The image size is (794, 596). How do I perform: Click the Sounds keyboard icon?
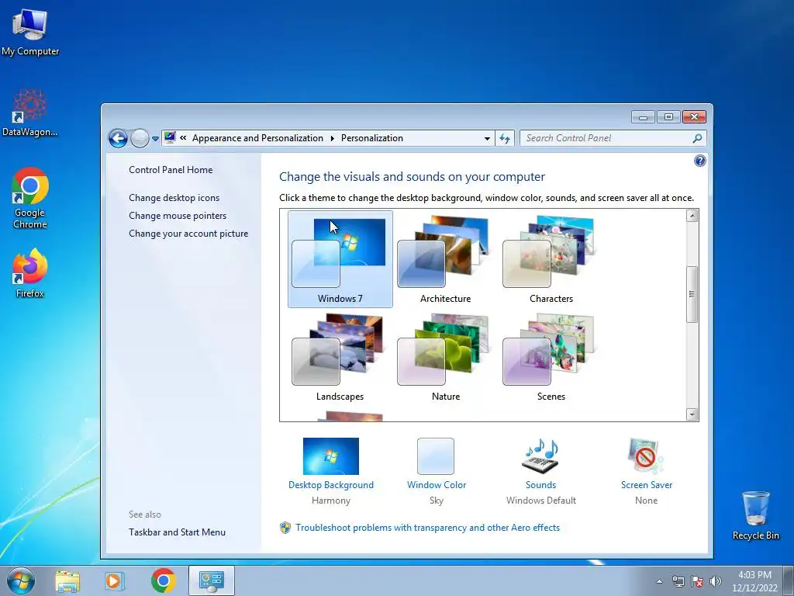pos(540,456)
